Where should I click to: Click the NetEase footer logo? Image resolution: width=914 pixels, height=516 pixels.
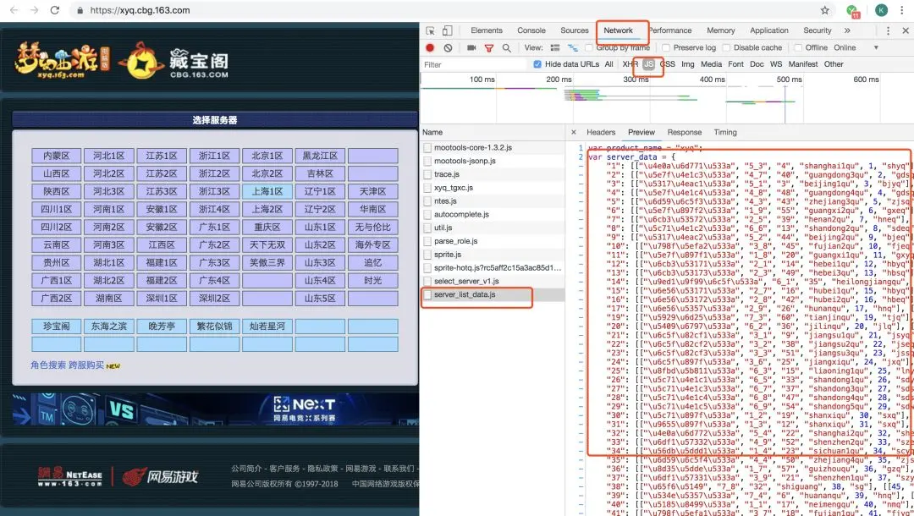70,476
